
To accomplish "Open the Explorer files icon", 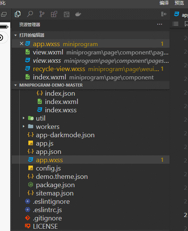I will [18, 14].
